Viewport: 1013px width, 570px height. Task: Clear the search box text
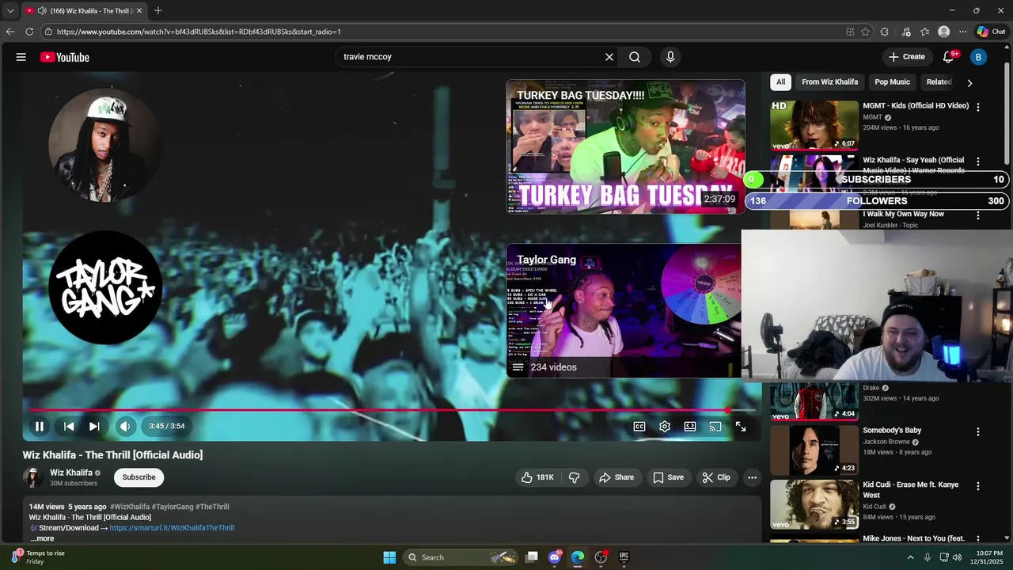tap(609, 57)
